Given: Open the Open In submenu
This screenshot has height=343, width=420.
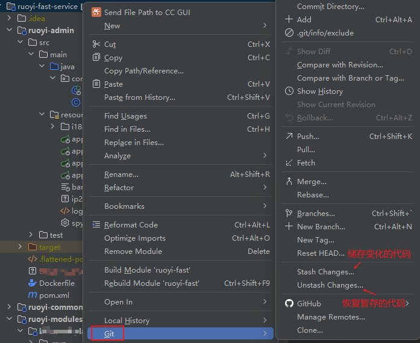Looking at the screenshot, I should coord(180,301).
